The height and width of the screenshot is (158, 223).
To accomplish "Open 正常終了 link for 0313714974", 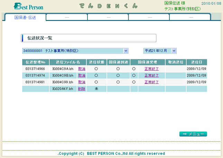I will (x=152, y=76).
